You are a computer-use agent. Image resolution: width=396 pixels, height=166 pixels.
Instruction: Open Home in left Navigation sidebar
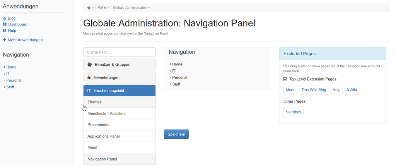tap(11, 67)
